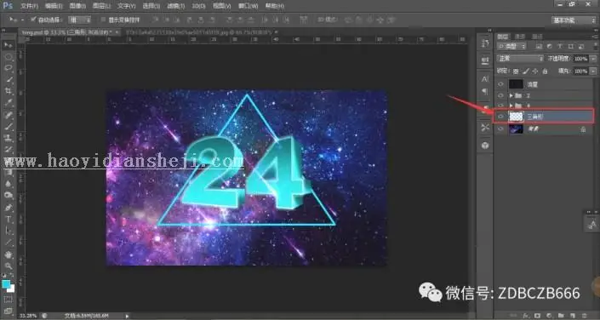Viewport: 600px width, 320px height.
Task: Open the 3D(D) menu
Action: click(x=198, y=6)
